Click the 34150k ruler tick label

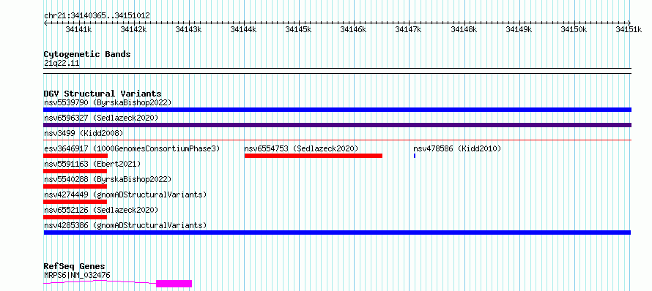click(x=574, y=29)
